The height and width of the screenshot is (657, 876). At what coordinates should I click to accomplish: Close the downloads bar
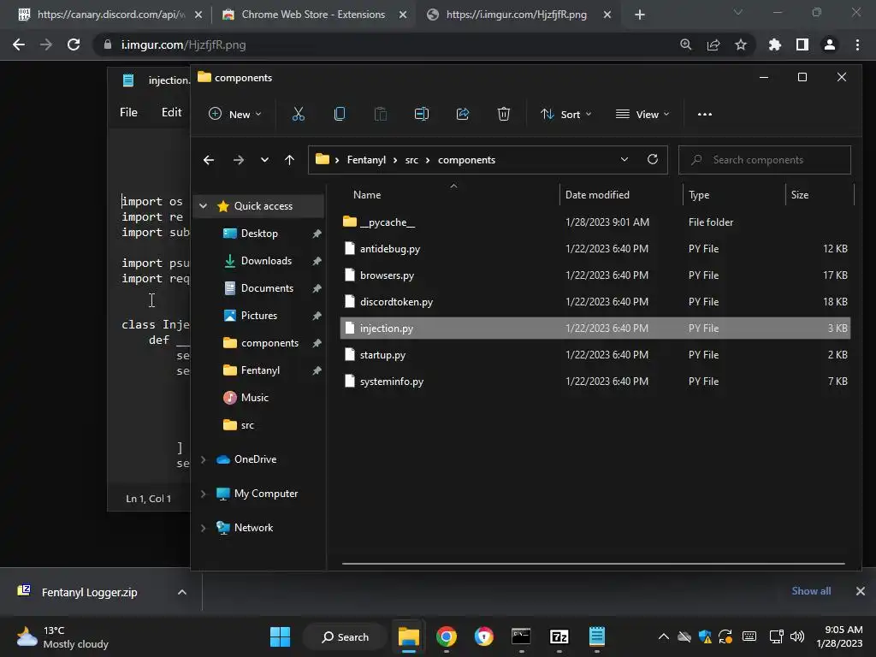861,591
